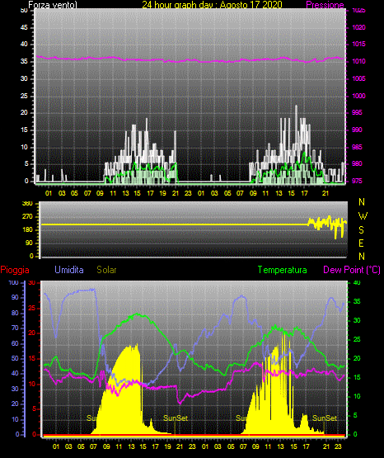Image resolution: width=384 pixels, height=458 pixels.
Task: Click the red 25 tick on the Pioggia axis
Action: coord(32,308)
